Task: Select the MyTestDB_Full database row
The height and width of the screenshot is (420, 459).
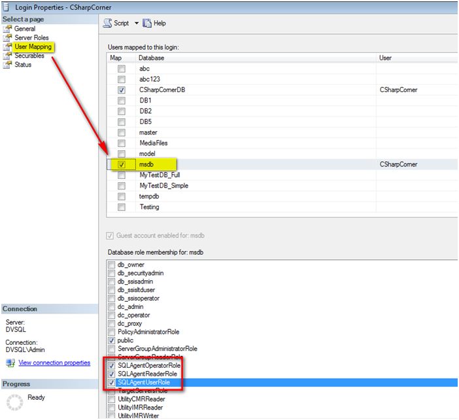Action: (282, 175)
